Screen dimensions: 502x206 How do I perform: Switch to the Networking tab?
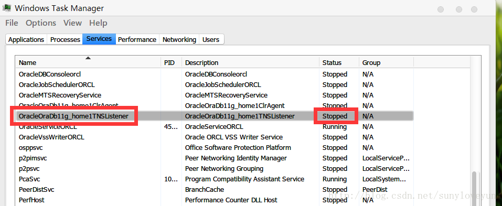click(179, 40)
